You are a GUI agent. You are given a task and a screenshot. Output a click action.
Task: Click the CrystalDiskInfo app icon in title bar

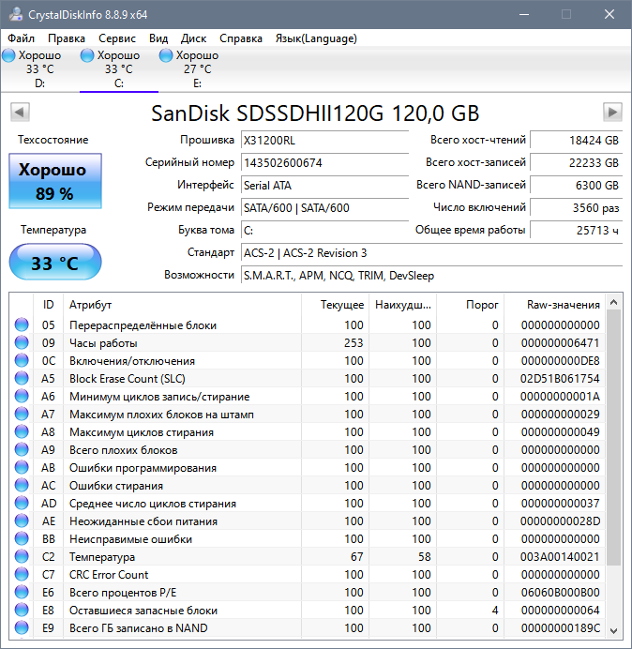click(x=15, y=15)
